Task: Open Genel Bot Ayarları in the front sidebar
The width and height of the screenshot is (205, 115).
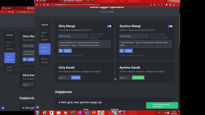Action: point(45,36)
